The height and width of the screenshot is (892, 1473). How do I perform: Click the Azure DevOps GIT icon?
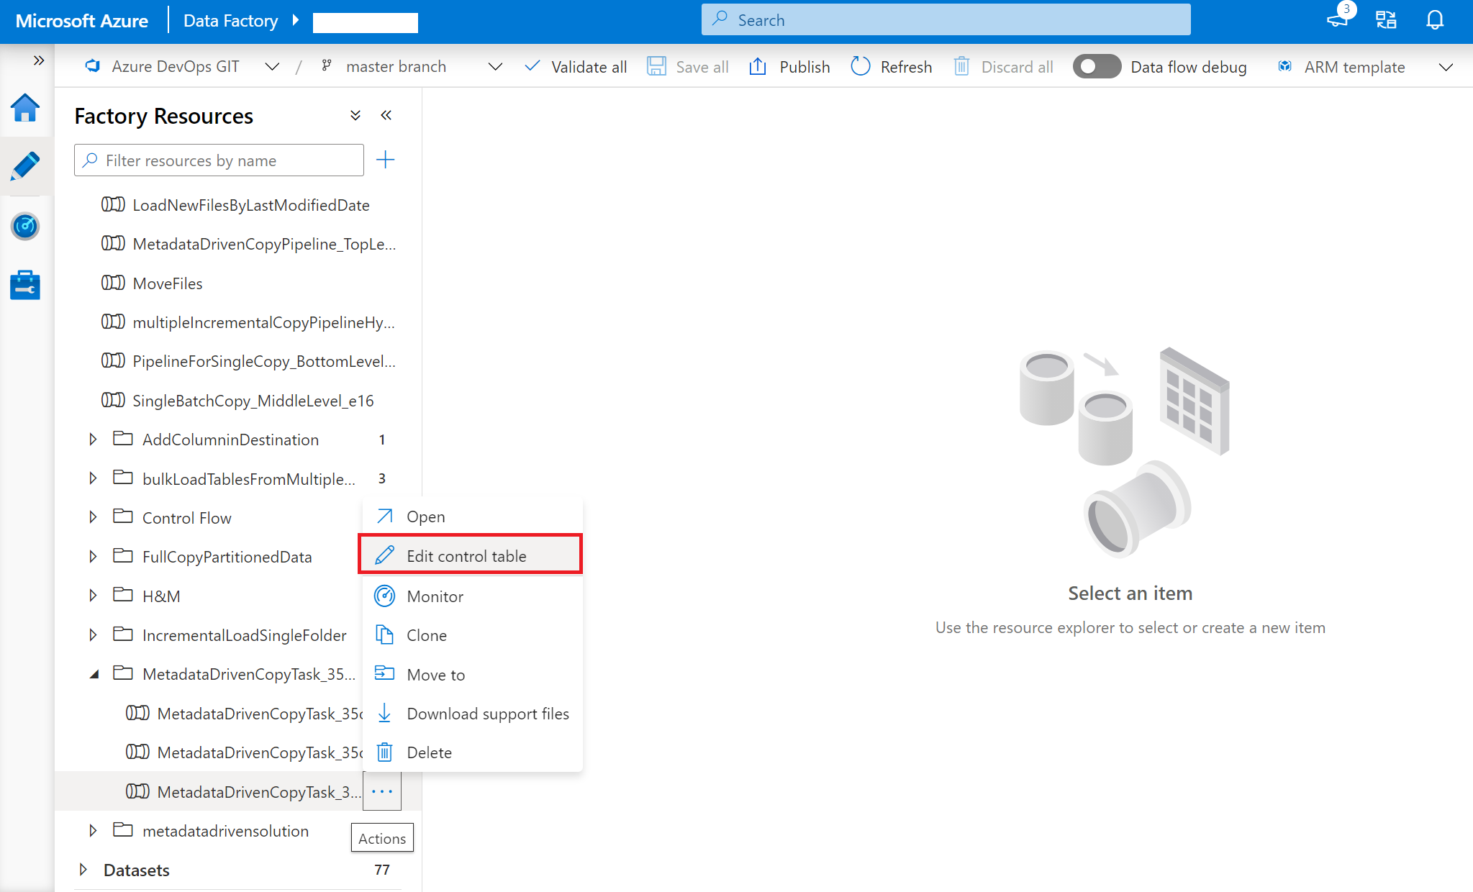click(96, 65)
